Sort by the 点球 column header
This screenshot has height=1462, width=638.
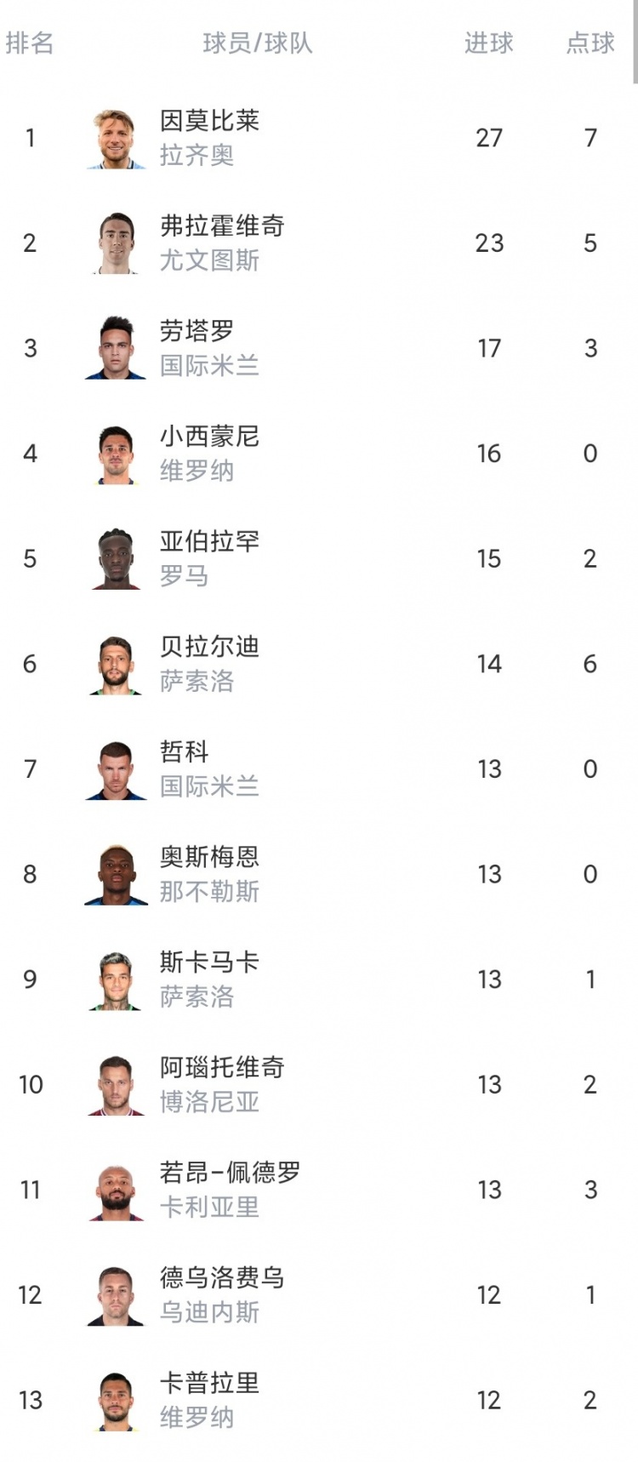(590, 43)
